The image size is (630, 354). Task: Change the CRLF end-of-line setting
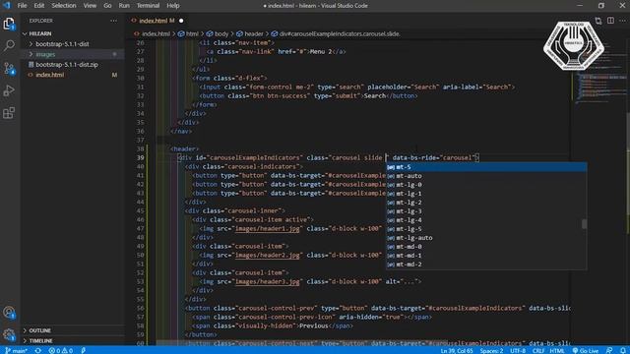[538, 350]
